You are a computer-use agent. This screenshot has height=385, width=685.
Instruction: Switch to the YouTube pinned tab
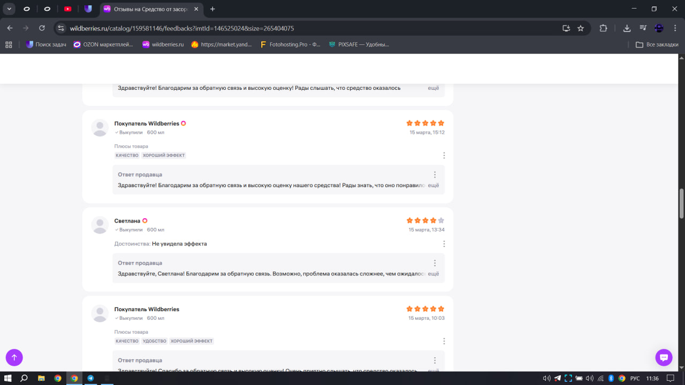(67, 9)
